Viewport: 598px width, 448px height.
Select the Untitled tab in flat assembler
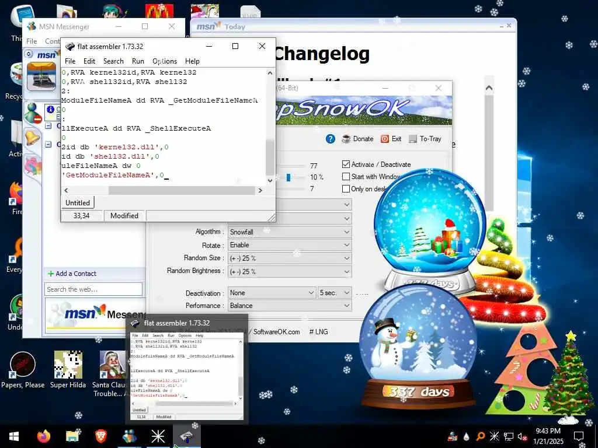pyautogui.click(x=78, y=202)
